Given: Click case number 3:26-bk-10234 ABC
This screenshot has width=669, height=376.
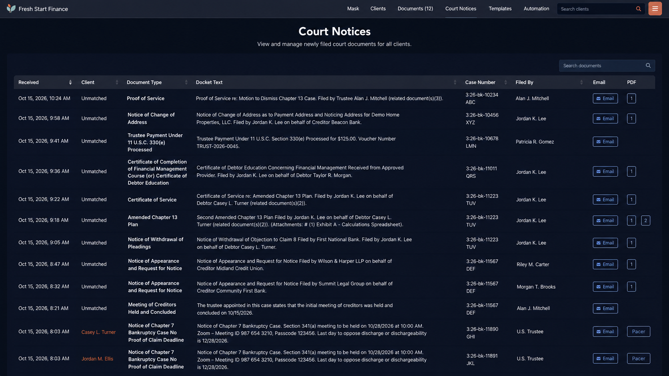Looking at the screenshot, I should tap(482, 98).
